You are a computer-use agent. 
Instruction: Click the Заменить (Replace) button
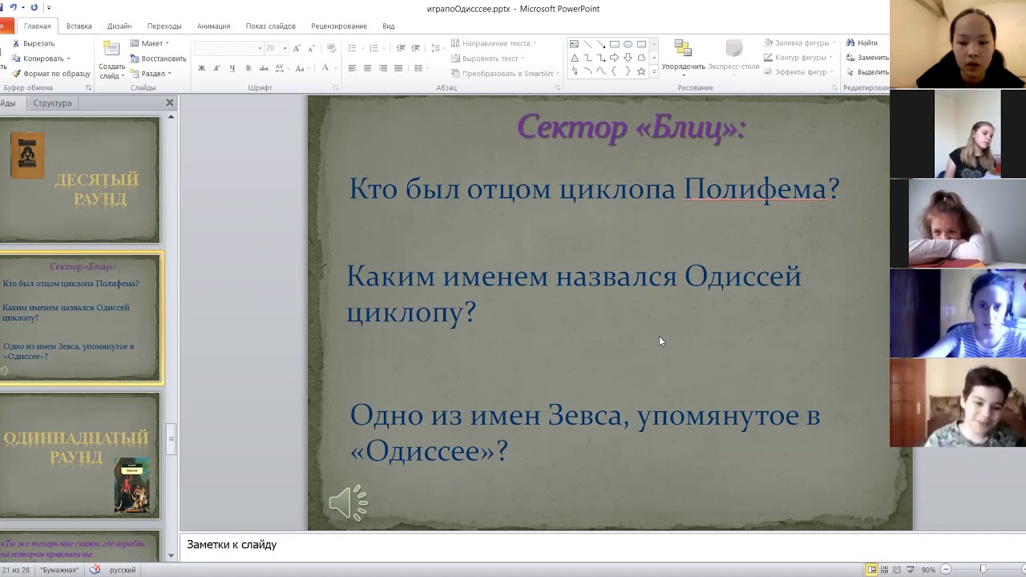pyautogui.click(x=866, y=58)
